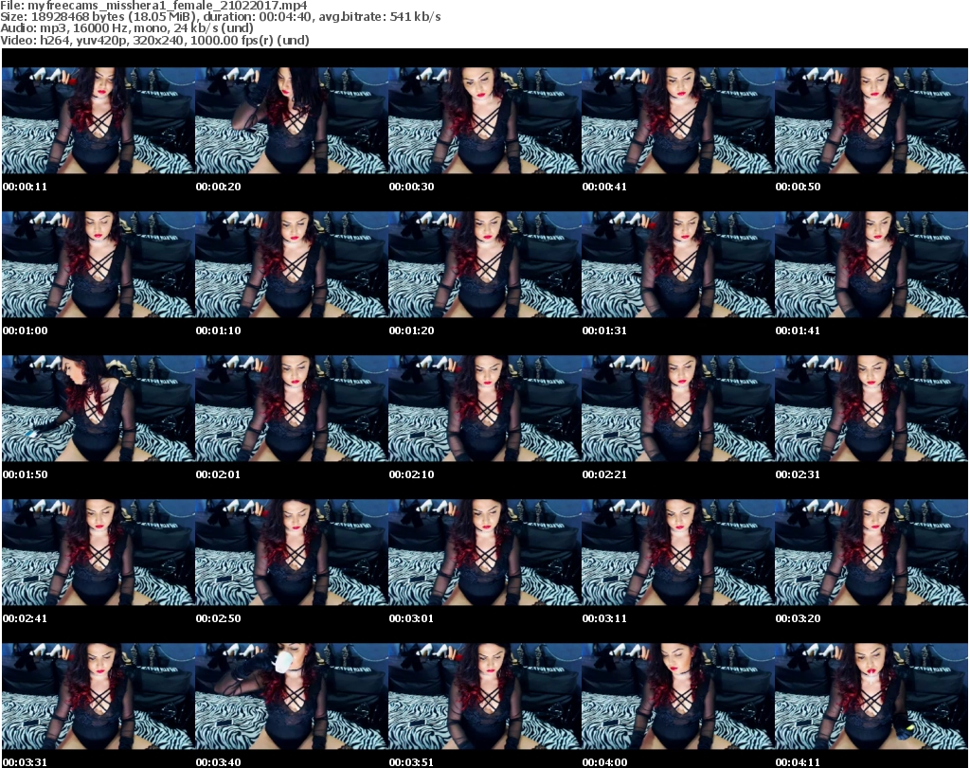The image size is (970, 768).
Task: Click the 00:01:20 timestamp label
Action: pyautogui.click(x=411, y=330)
